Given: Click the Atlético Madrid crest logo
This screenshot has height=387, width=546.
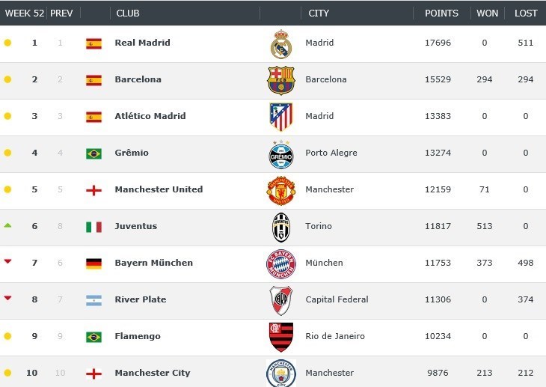Looking at the screenshot, I should pyautogui.click(x=281, y=117).
